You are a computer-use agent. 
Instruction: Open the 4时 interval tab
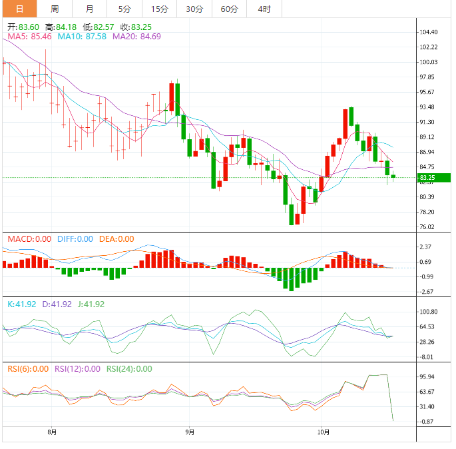[264, 9]
